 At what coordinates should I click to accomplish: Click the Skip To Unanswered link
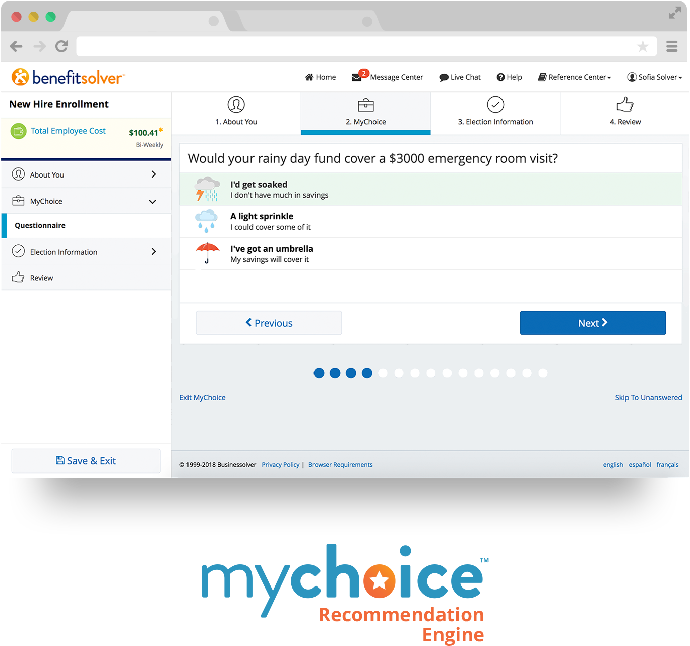point(648,398)
